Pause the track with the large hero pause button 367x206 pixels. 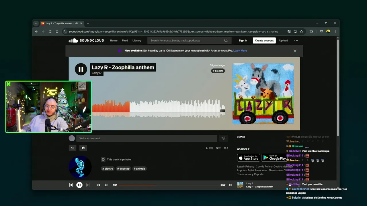click(x=81, y=69)
